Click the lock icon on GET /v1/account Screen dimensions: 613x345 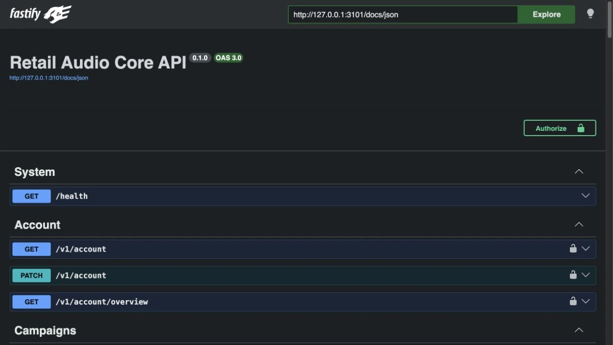(573, 249)
